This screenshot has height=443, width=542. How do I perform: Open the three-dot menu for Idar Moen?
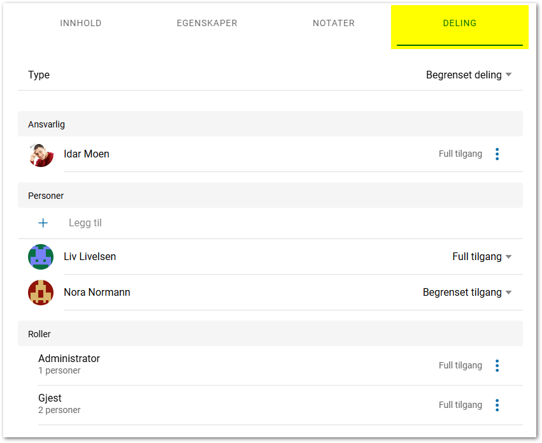point(497,154)
